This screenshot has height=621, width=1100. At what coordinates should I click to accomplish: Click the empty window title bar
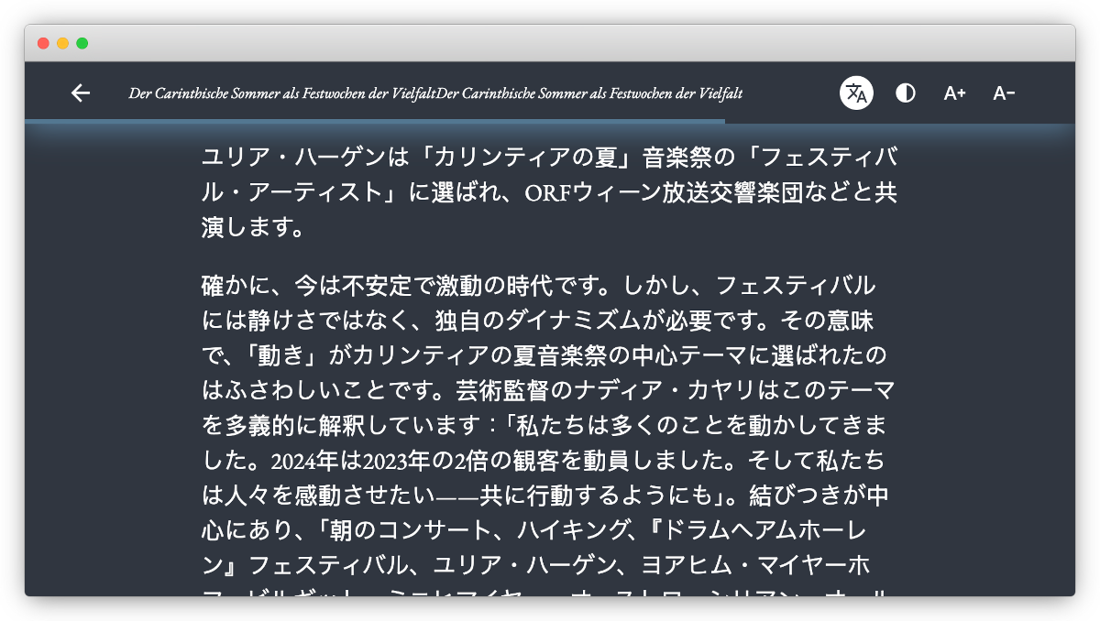[550, 43]
